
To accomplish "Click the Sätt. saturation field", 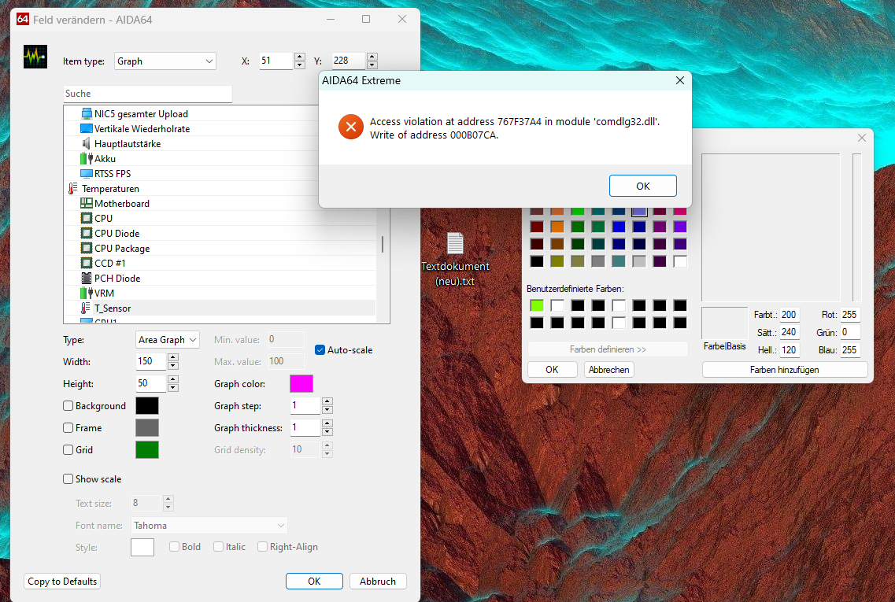I will coord(790,332).
